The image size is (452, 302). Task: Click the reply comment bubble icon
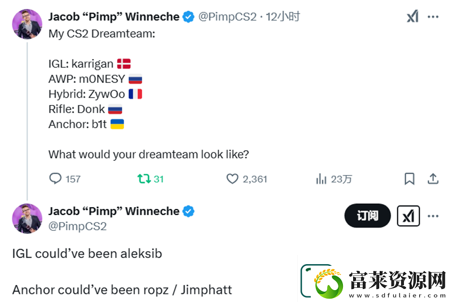point(55,178)
